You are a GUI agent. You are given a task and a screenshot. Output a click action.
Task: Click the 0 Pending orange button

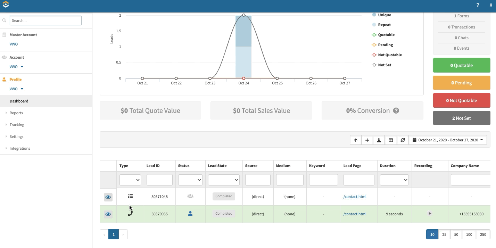[x=462, y=83]
